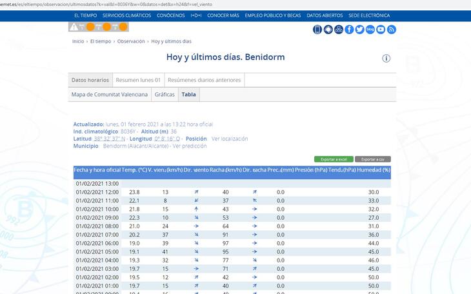Open the RSS feed icon
Screen dimensions: 471x294
391,30
